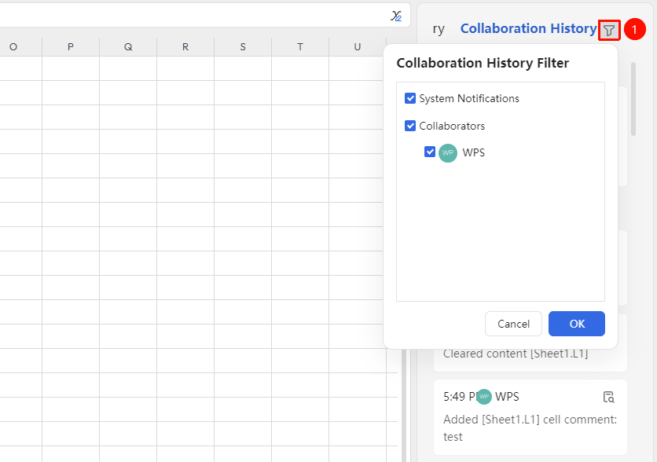Image resolution: width=657 pixels, height=462 pixels.
Task: Toggle the Collaborators checkbox
Action: pos(409,126)
